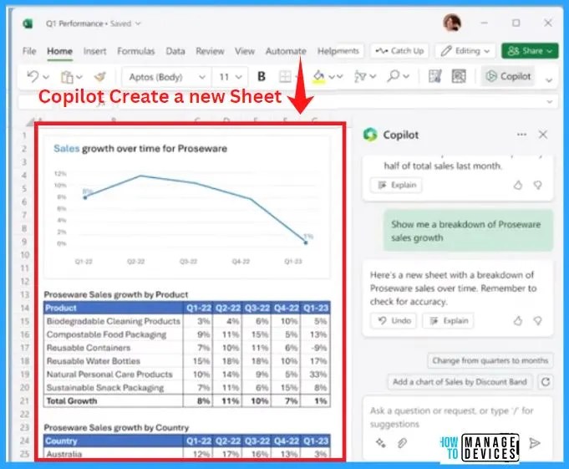Toggle Bold formatting

pos(262,77)
